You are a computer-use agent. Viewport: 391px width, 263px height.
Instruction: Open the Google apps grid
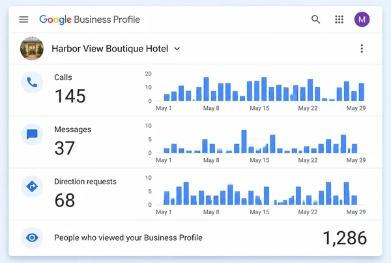click(x=339, y=19)
